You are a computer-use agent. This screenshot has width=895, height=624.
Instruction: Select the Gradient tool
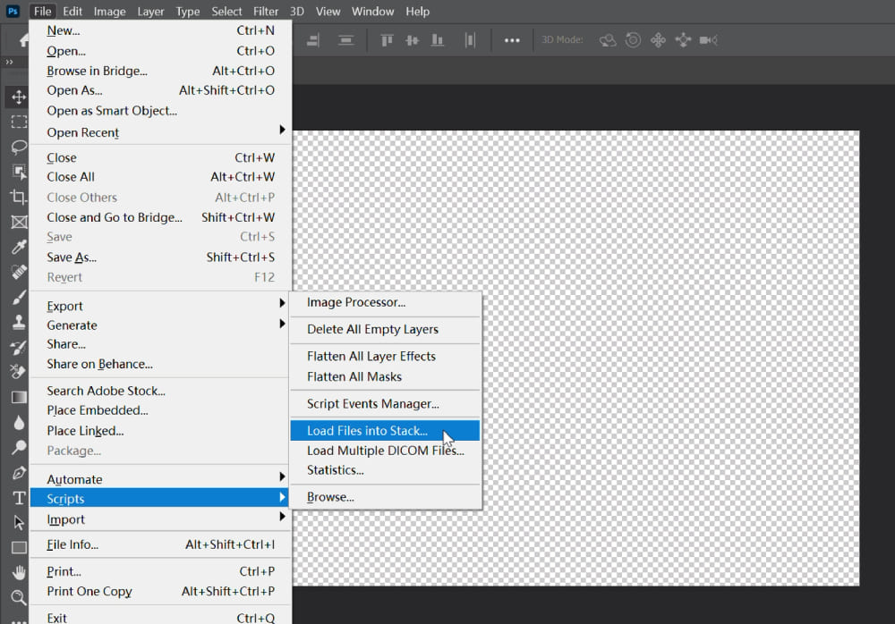pos(19,397)
